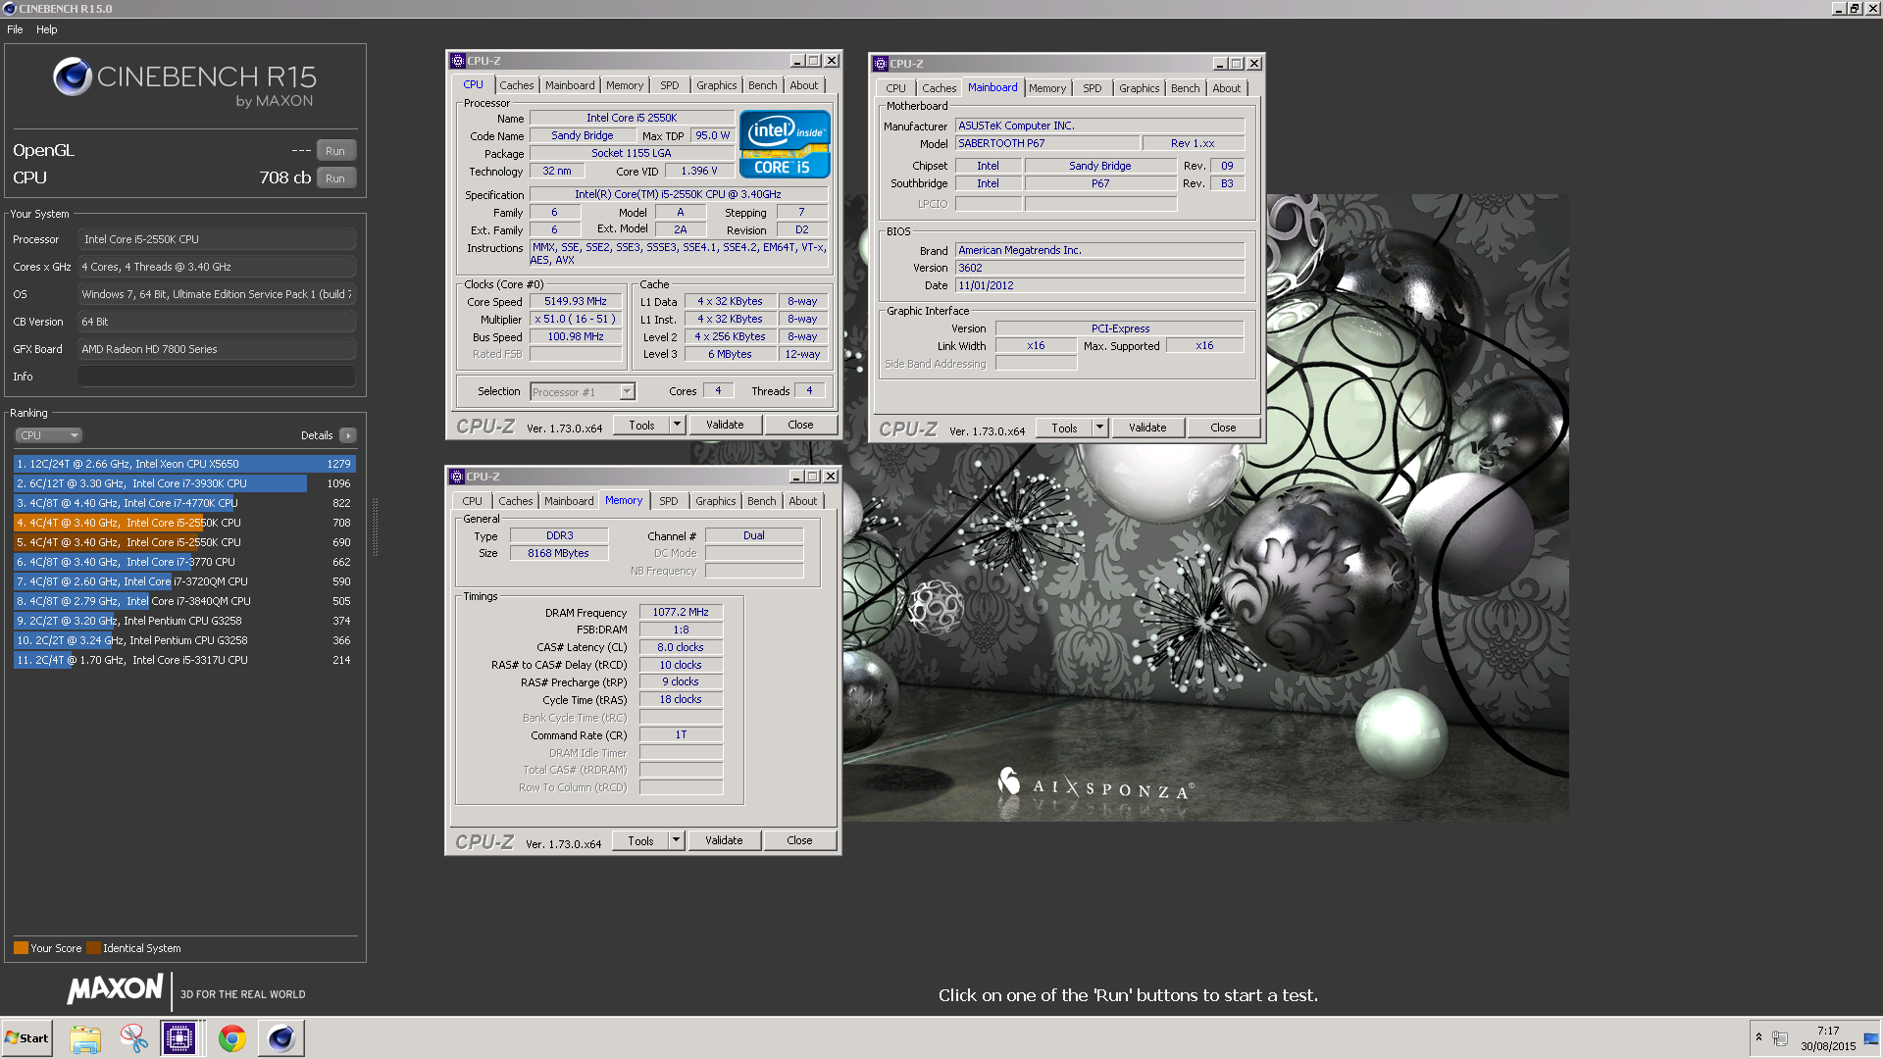Viewport: 1883px width, 1059px height.
Task: Open Mainboard window's CPU-Z title bar icon
Action: (x=881, y=64)
